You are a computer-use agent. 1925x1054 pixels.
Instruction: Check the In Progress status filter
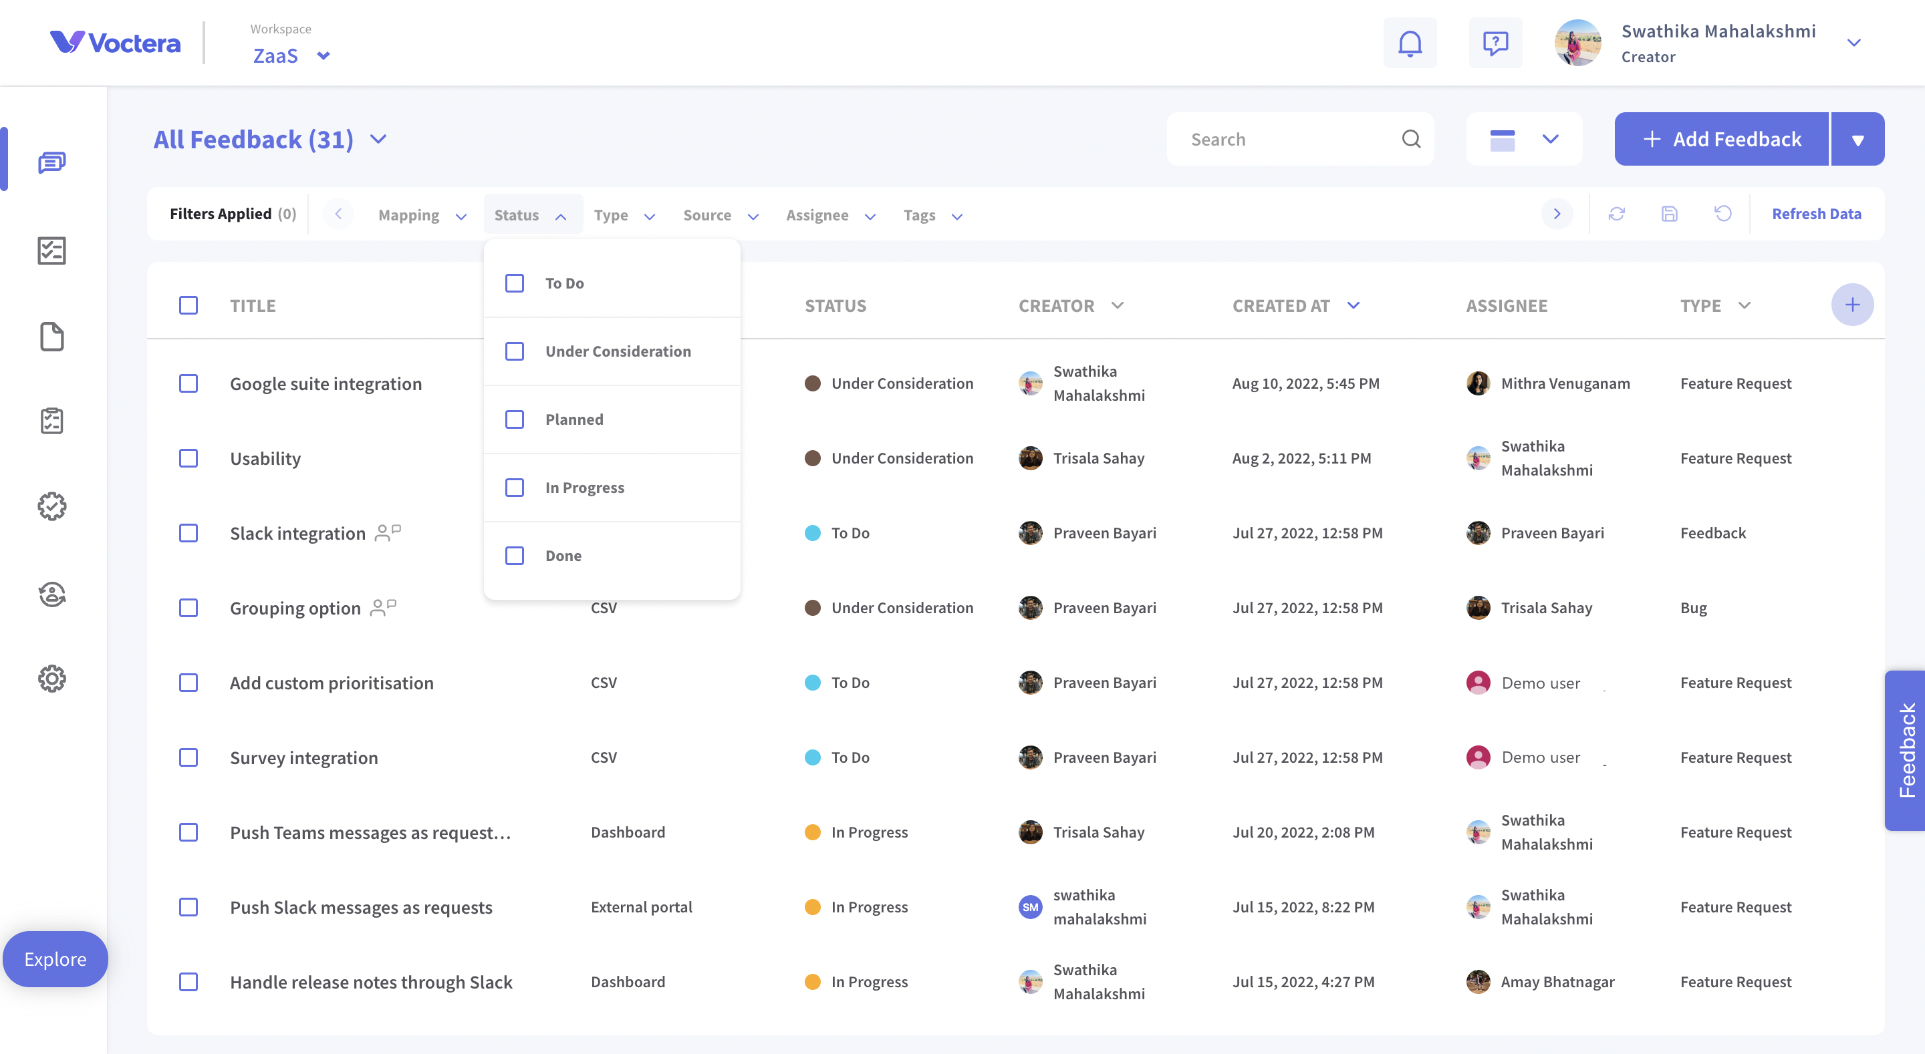514,487
